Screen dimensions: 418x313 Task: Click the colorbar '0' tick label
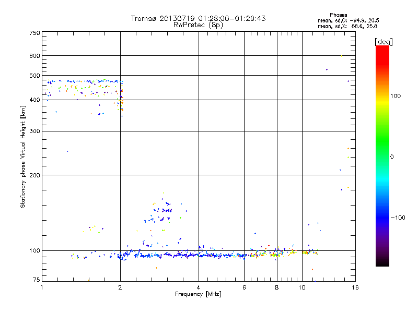point(392,156)
